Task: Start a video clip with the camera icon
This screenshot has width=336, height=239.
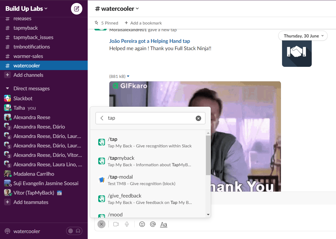Action: coord(116,224)
